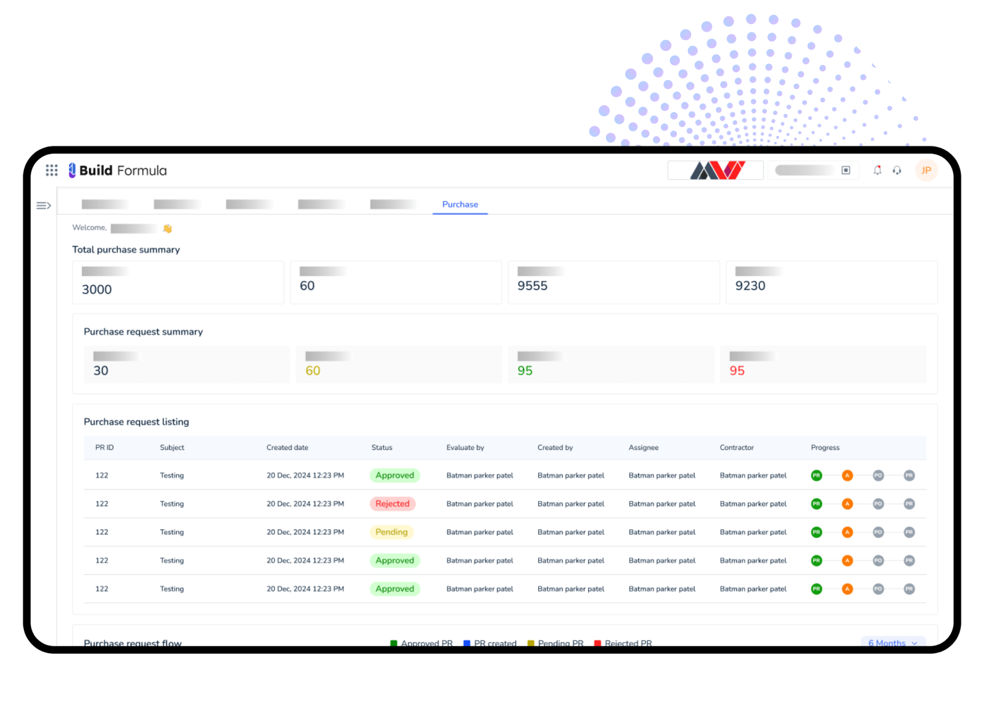This screenshot has width=986, height=703.
Task: Click the Rejected status badge
Action: pos(392,504)
